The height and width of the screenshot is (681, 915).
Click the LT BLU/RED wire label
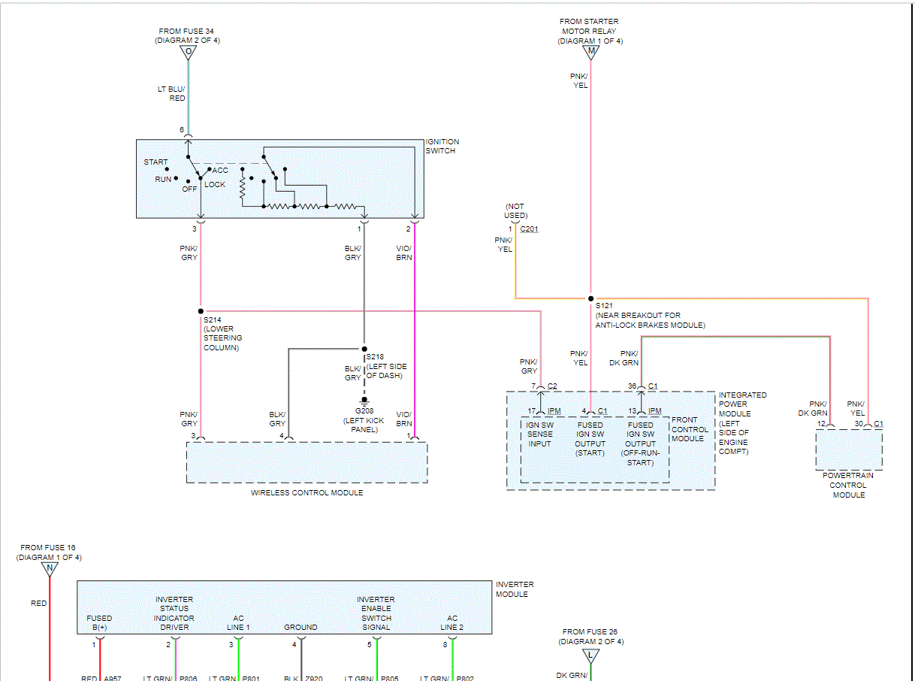pyautogui.click(x=171, y=93)
